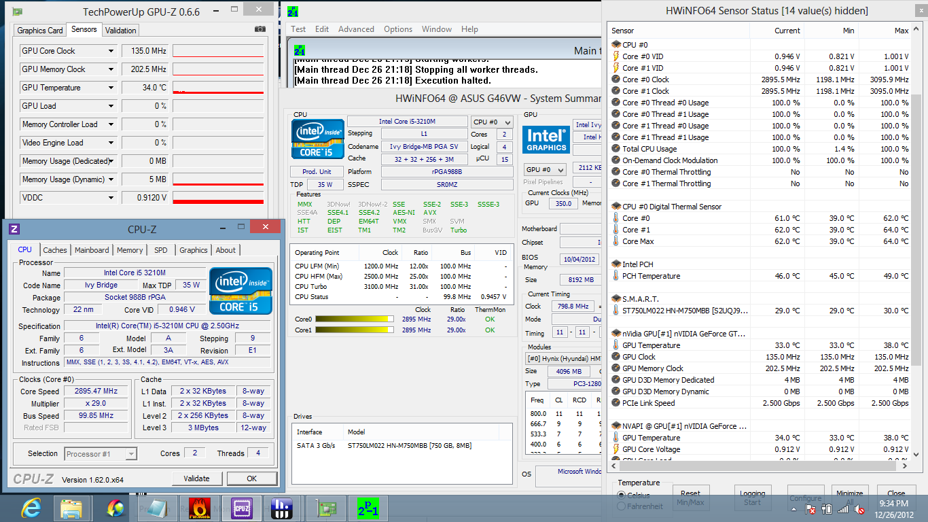Image resolution: width=928 pixels, height=522 pixels.
Task: Open the Mainboard tab in CPU-Z
Action: coord(92,250)
